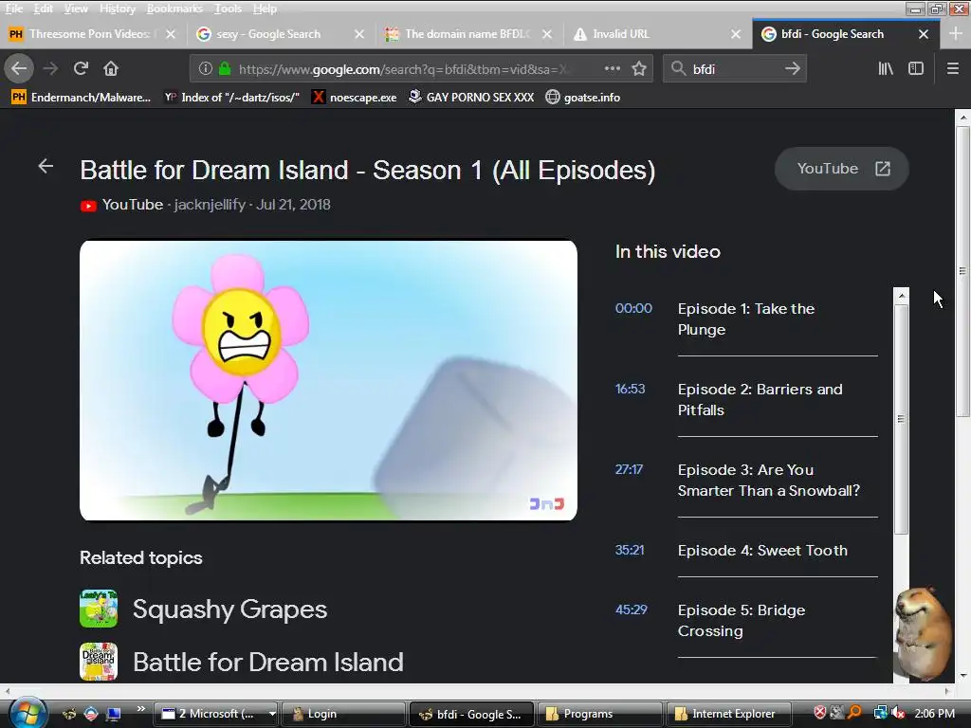Open the View menu
Viewport: 971px width, 728px height.
coord(76,9)
